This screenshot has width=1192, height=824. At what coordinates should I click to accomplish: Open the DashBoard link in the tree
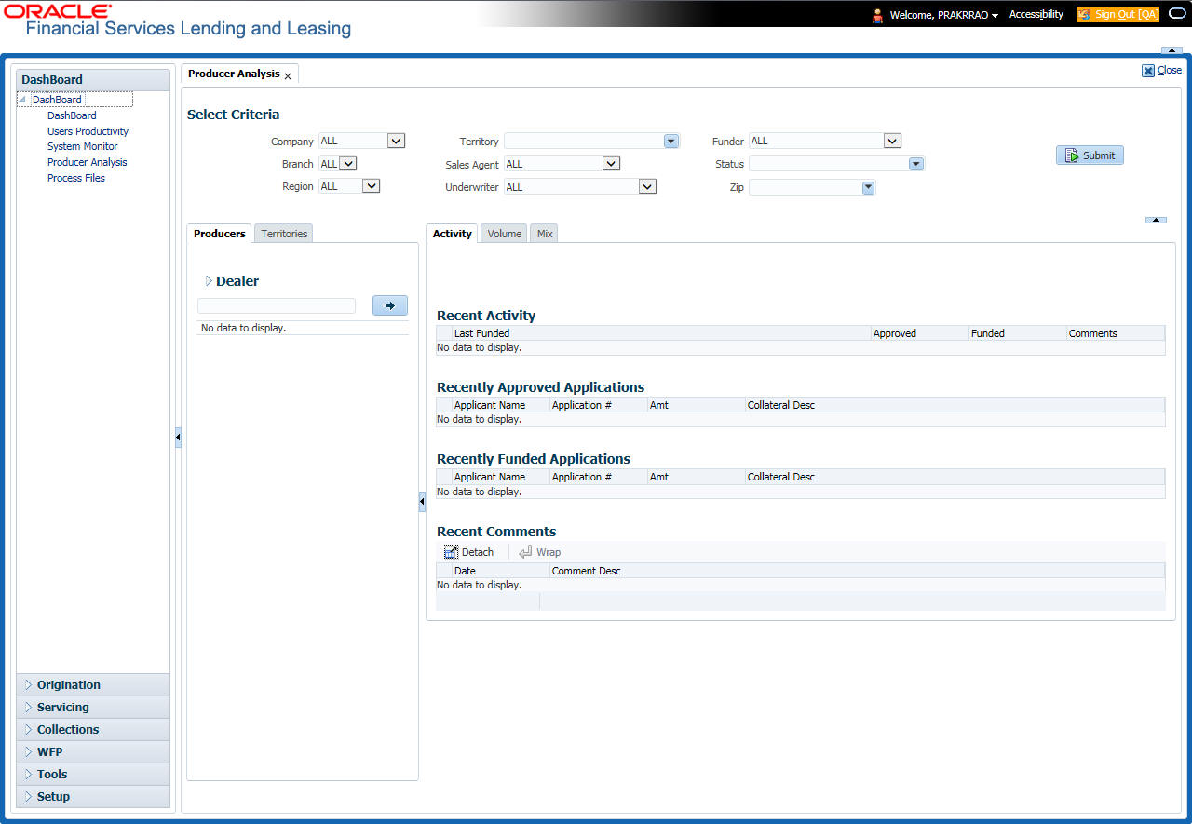[x=72, y=115]
